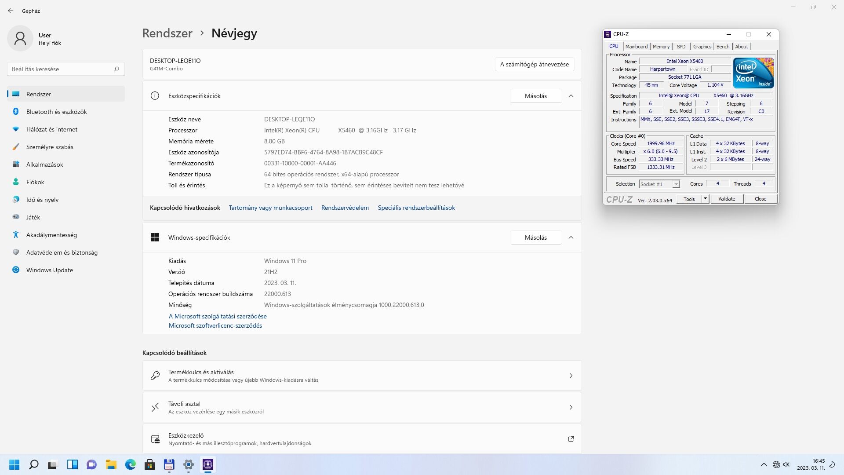Open the Settings gear on taskbar
Image resolution: width=844 pixels, height=475 pixels.
coord(189,464)
